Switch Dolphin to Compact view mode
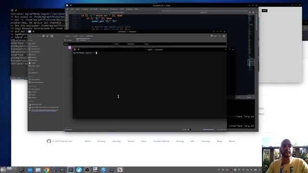 [48, 36]
